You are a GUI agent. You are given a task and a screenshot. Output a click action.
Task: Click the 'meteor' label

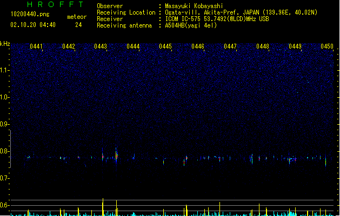pos(77,17)
